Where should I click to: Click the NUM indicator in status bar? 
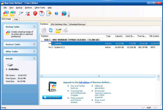click(149, 108)
